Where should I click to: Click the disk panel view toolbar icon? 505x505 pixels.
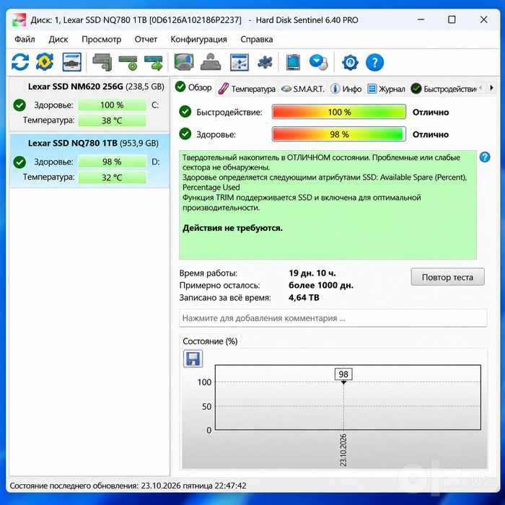(x=71, y=62)
